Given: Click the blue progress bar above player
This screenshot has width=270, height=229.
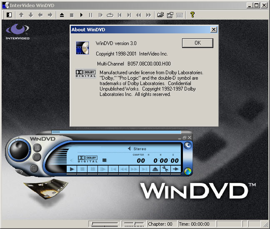Looking at the screenshot, I should coord(116,132).
